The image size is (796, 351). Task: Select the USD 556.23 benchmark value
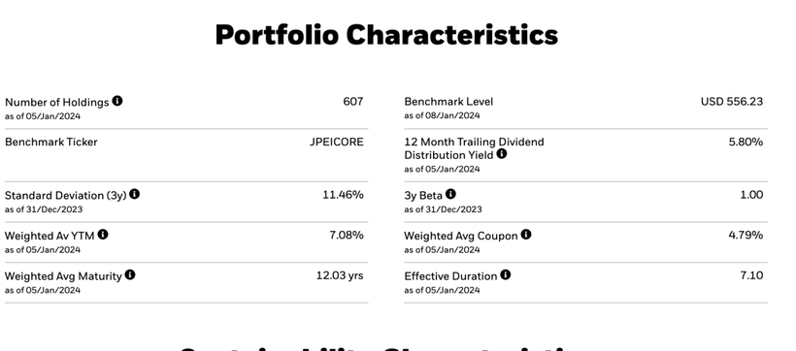732,102
